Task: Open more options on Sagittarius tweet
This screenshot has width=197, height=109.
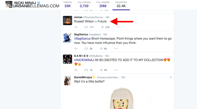Action: [116, 49]
